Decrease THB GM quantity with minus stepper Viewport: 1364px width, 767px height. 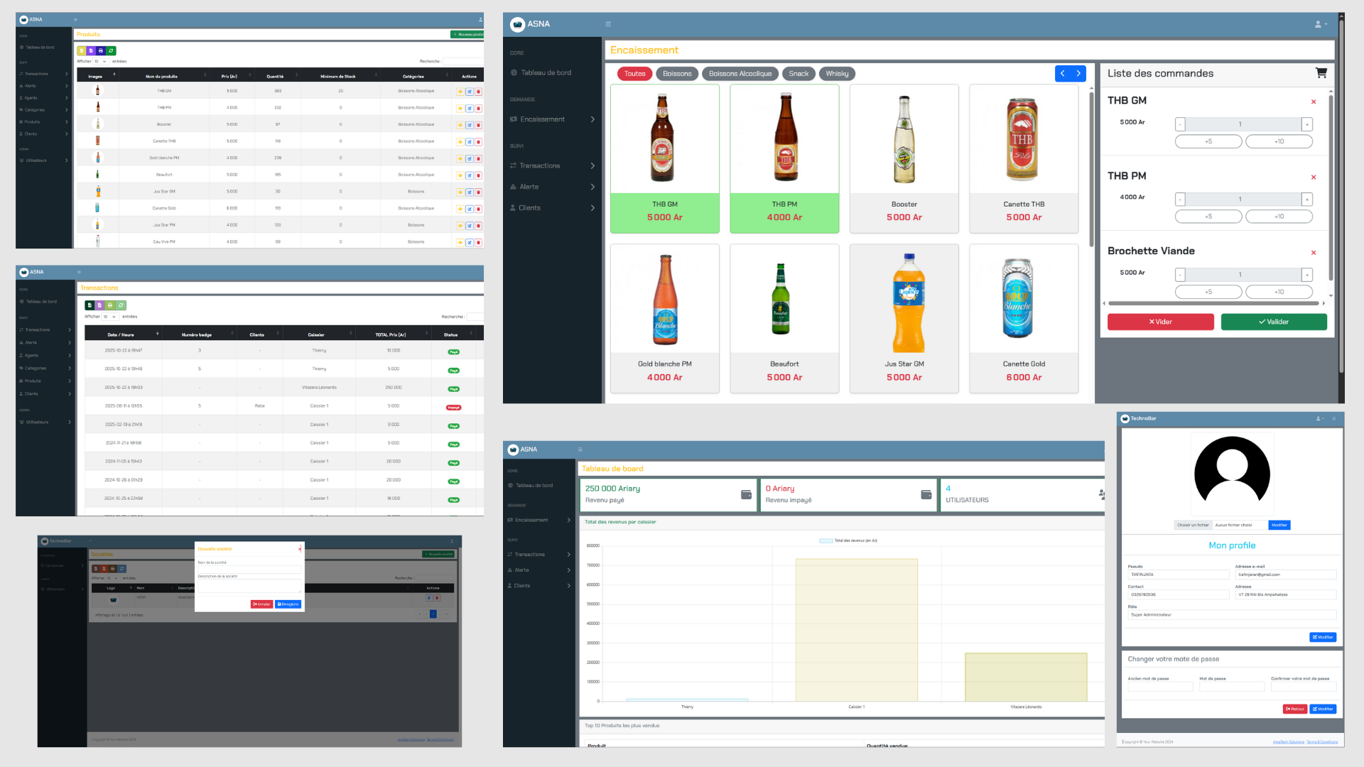(1180, 124)
